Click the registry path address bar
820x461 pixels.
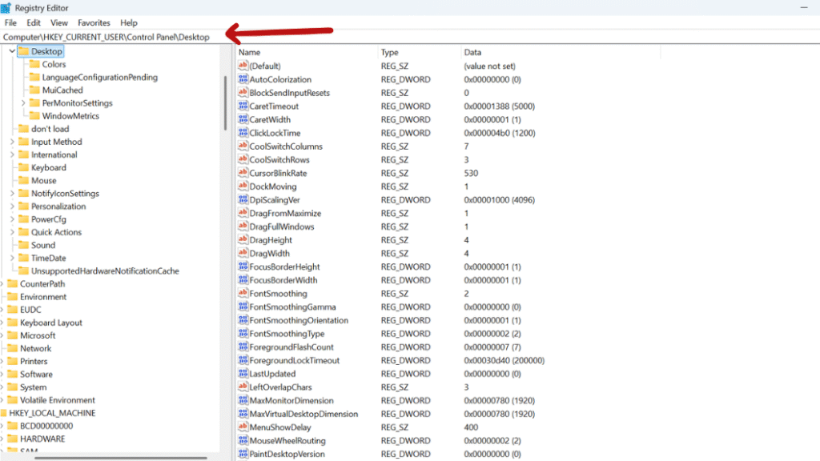coord(410,37)
